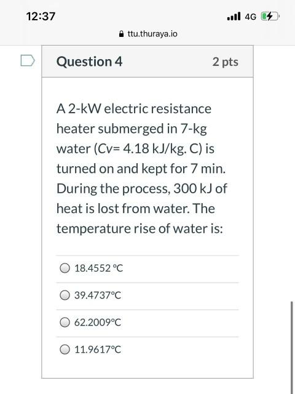Click the question text about electric heater

click(x=142, y=169)
